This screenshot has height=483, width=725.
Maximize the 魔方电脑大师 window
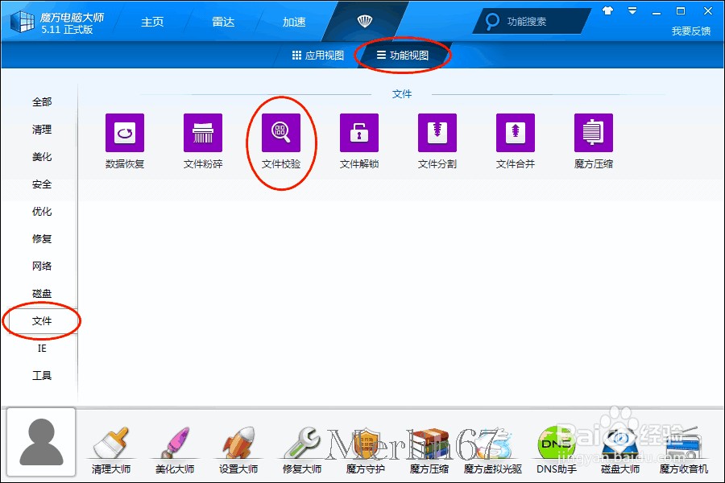[x=681, y=10]
